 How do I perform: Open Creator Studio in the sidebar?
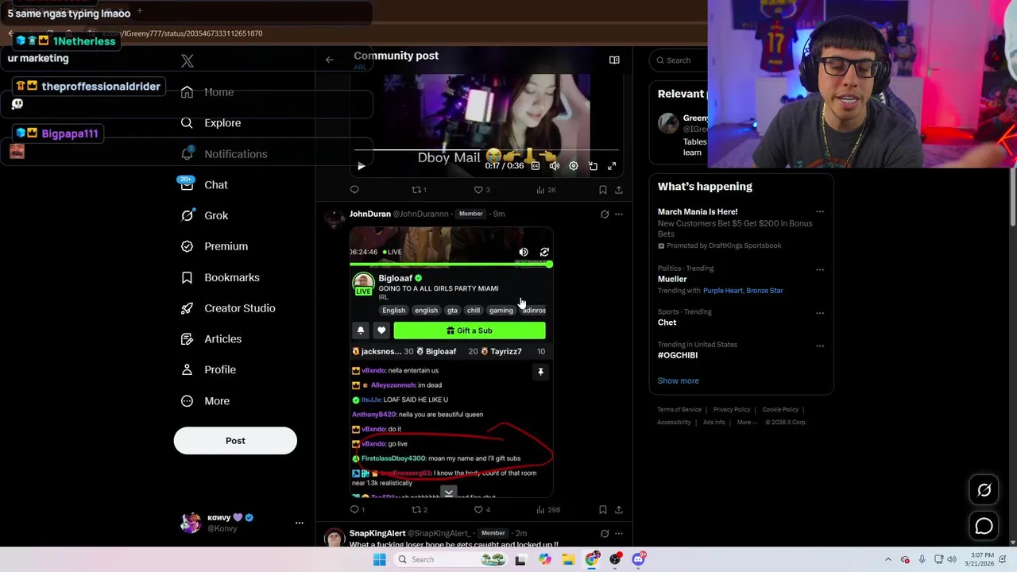click(228, 308)
